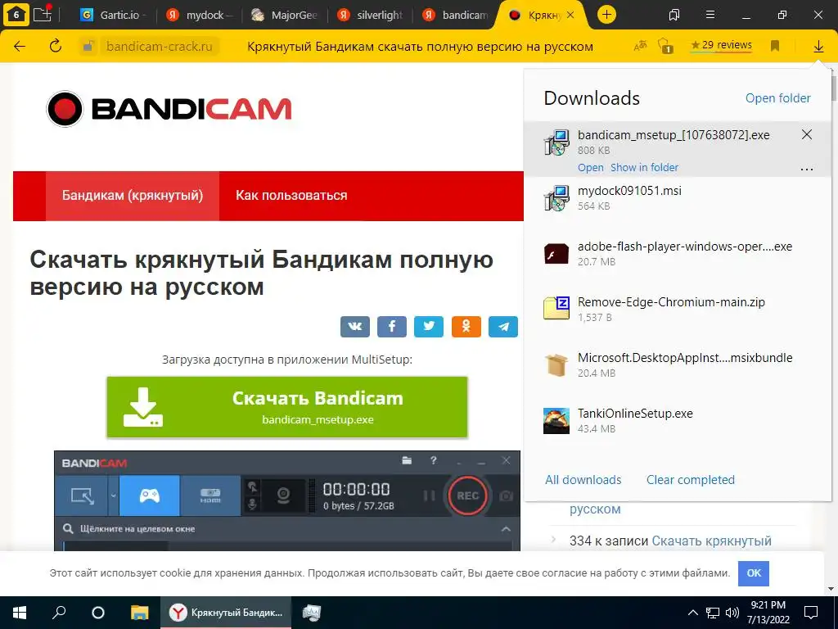This screenshot has height=629, width=838.
Task: Click Open under bandicam_msetup download
Action: tap(591, 167)
